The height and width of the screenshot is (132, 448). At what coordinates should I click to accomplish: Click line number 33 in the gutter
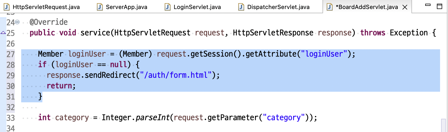click(11, 118)
